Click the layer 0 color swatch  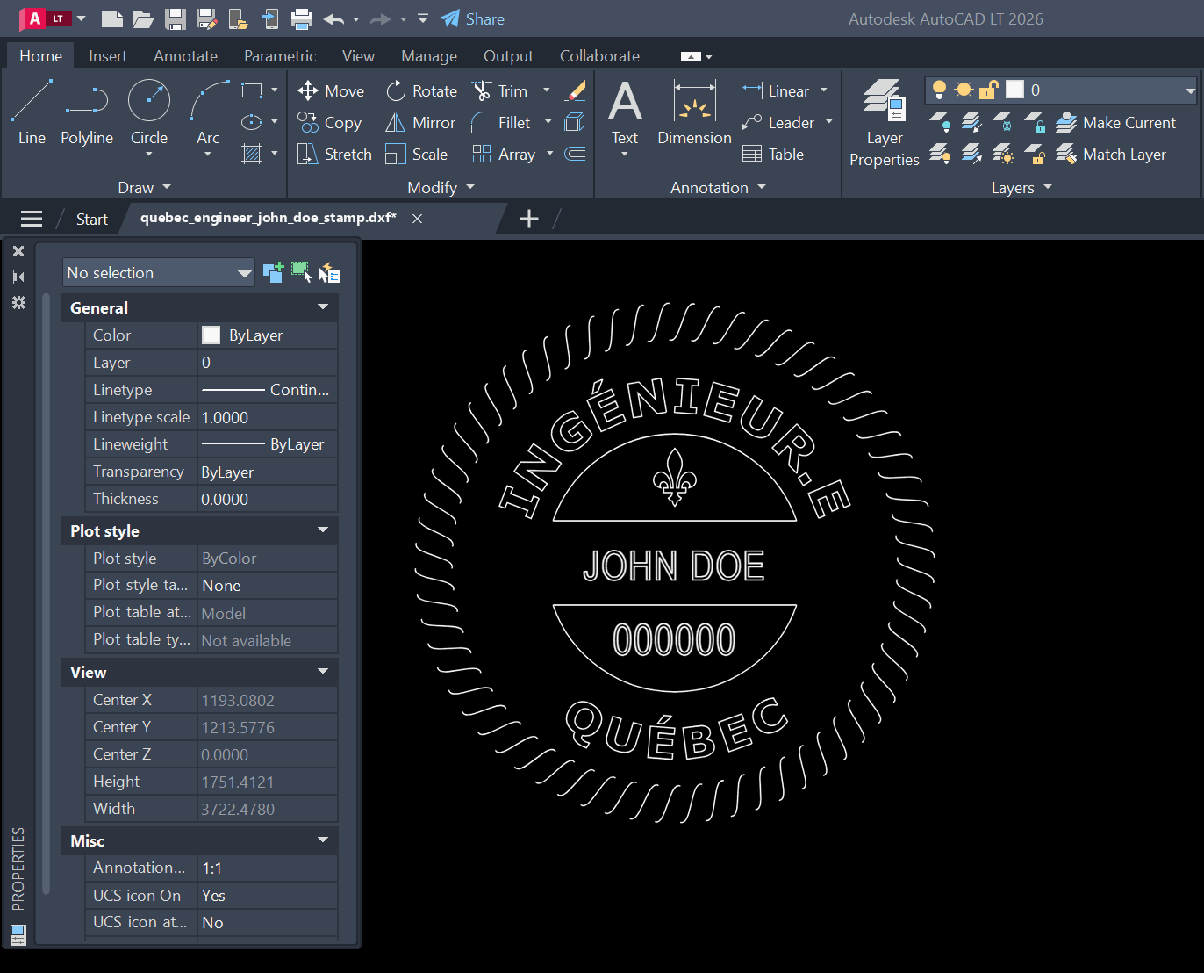click(1015, 90)
